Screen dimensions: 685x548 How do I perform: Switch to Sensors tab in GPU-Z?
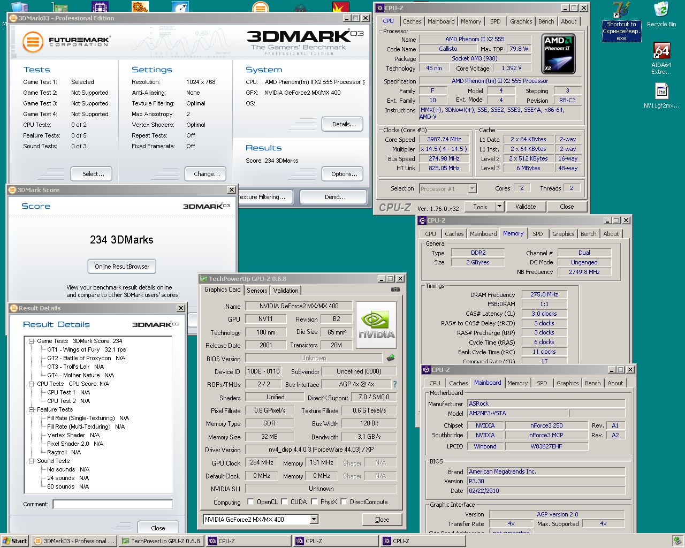click(257, 291)
